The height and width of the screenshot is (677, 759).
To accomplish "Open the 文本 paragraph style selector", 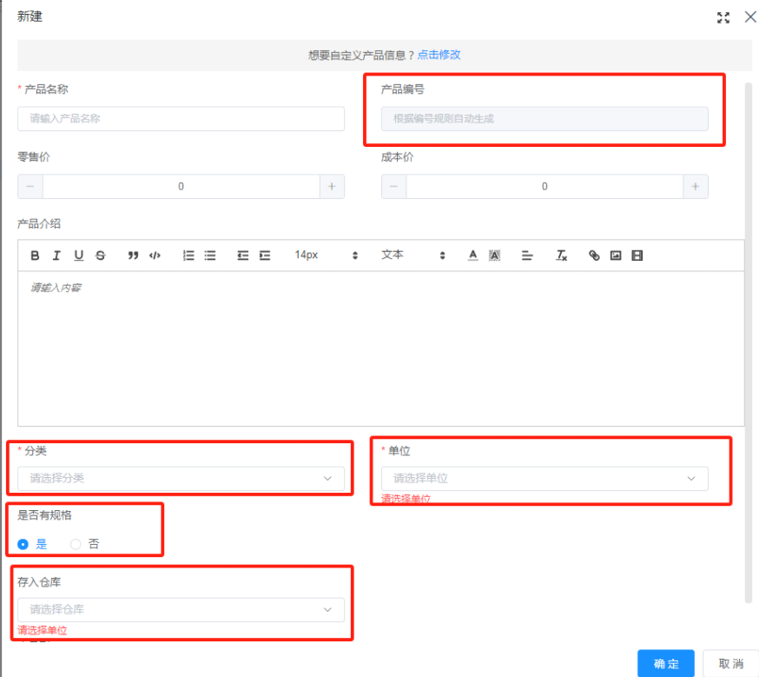I will [412, 256].
